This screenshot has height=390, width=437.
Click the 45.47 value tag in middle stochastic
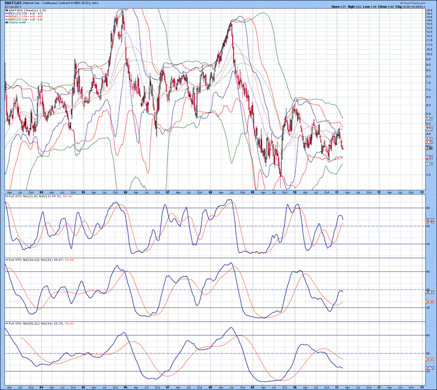pos(429,292)
